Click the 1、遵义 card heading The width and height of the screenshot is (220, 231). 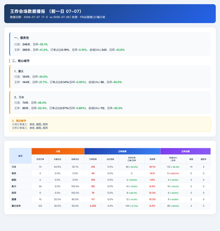(x=19, y=71)
